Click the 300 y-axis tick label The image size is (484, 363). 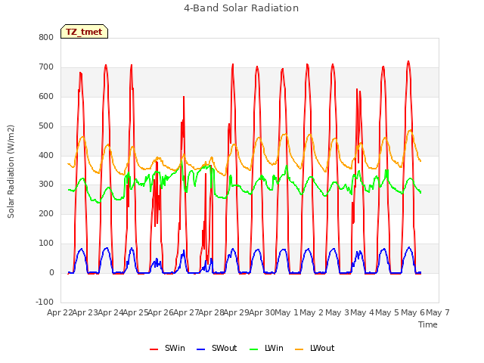point(46,185)
